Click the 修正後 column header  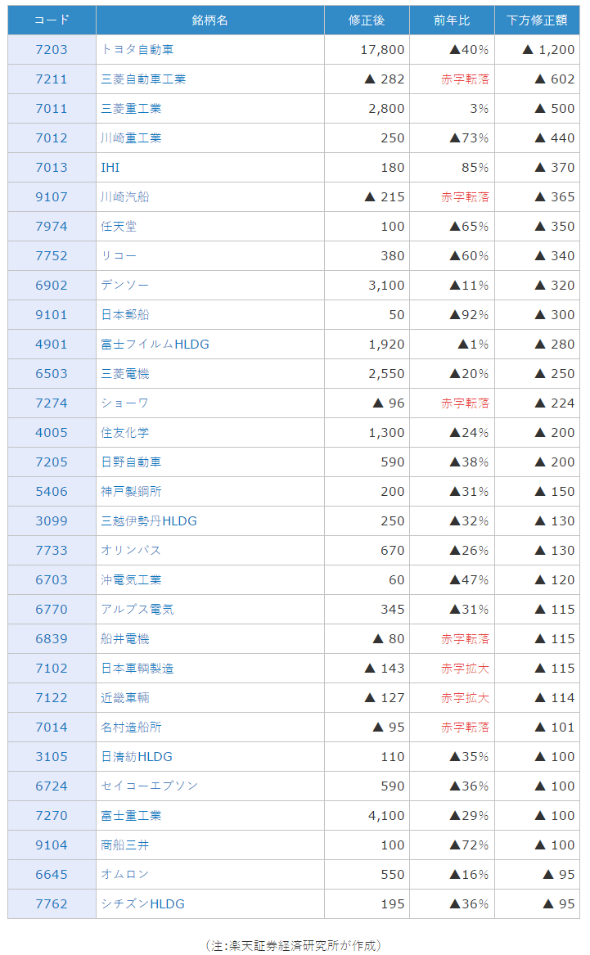coord(367,20)
